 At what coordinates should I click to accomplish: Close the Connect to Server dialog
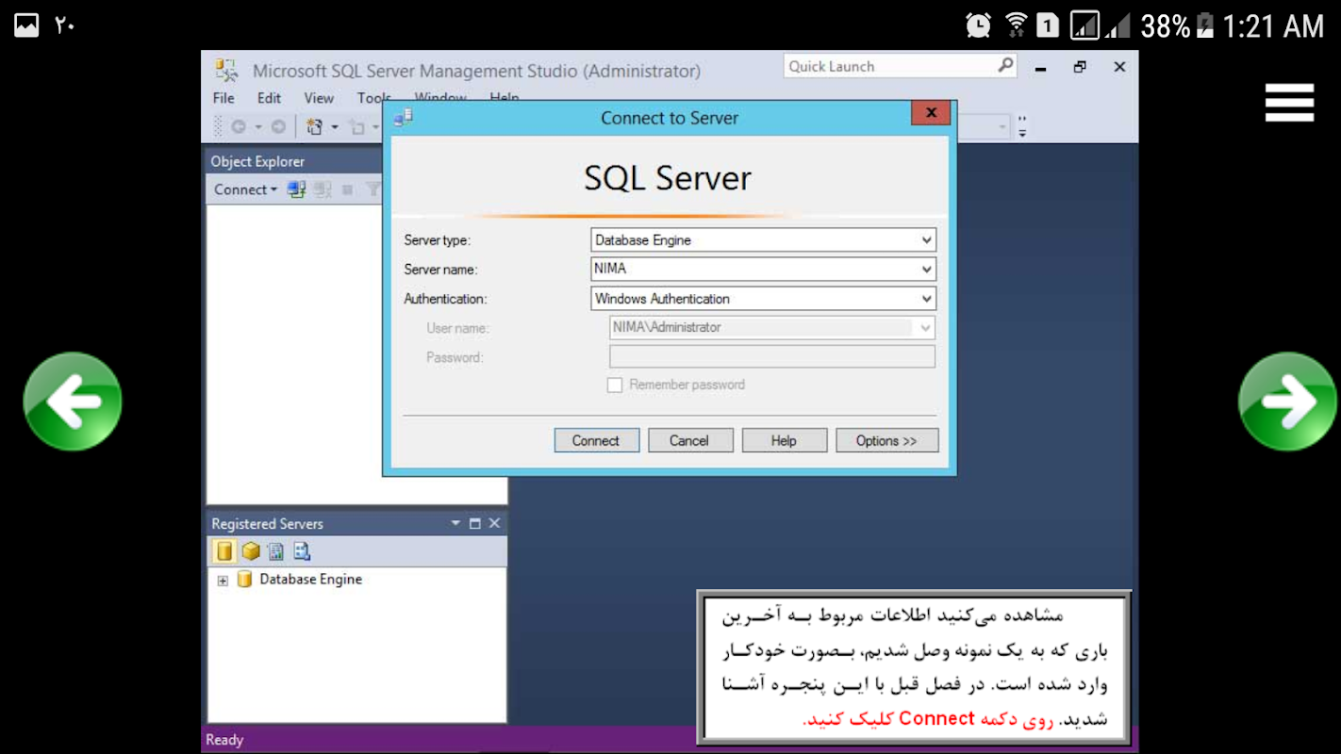931,113
